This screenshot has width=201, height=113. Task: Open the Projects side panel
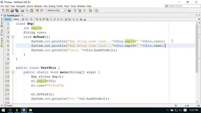coord(2,42)
